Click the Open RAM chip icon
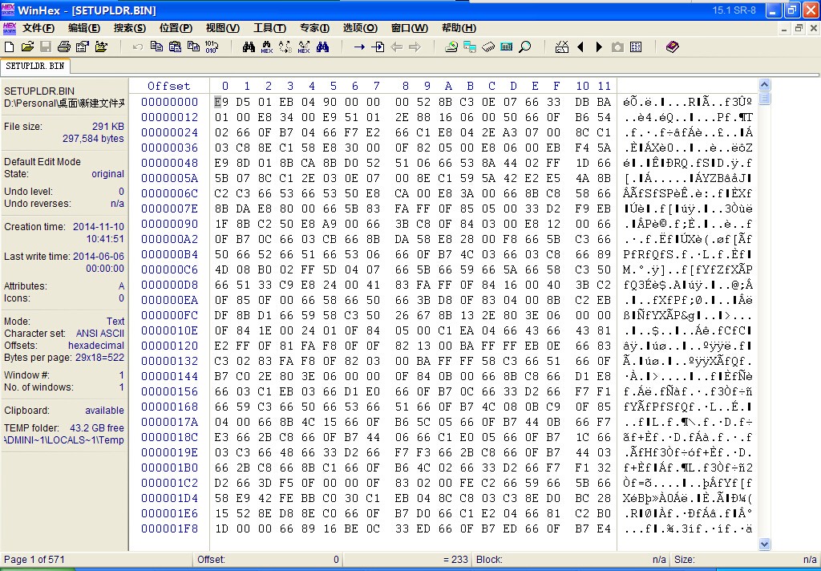This screenshot has height=571, width=821. 488,47
